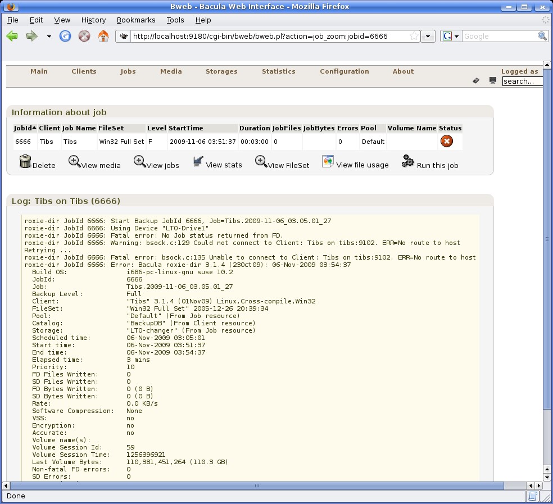Viewport: 553px width, 504px height.
Task: Bookmark page with star icon
Action: (414, 37)
